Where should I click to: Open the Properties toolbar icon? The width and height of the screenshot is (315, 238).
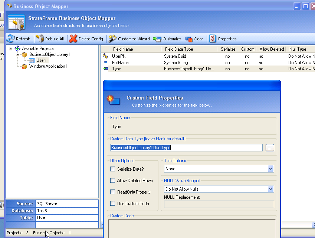213,38
